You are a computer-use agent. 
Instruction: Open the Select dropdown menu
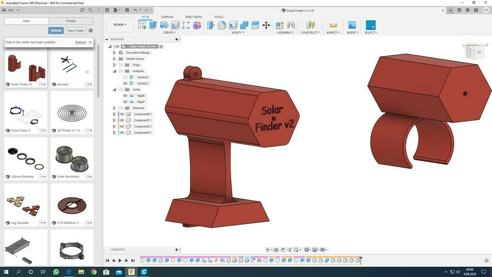(371, 32)
